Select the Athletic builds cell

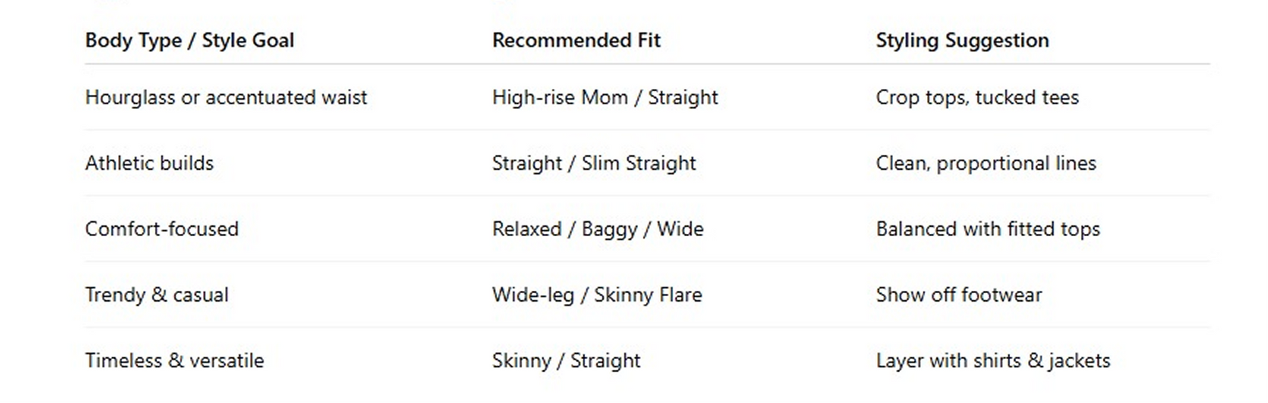[x=149, y=163]
